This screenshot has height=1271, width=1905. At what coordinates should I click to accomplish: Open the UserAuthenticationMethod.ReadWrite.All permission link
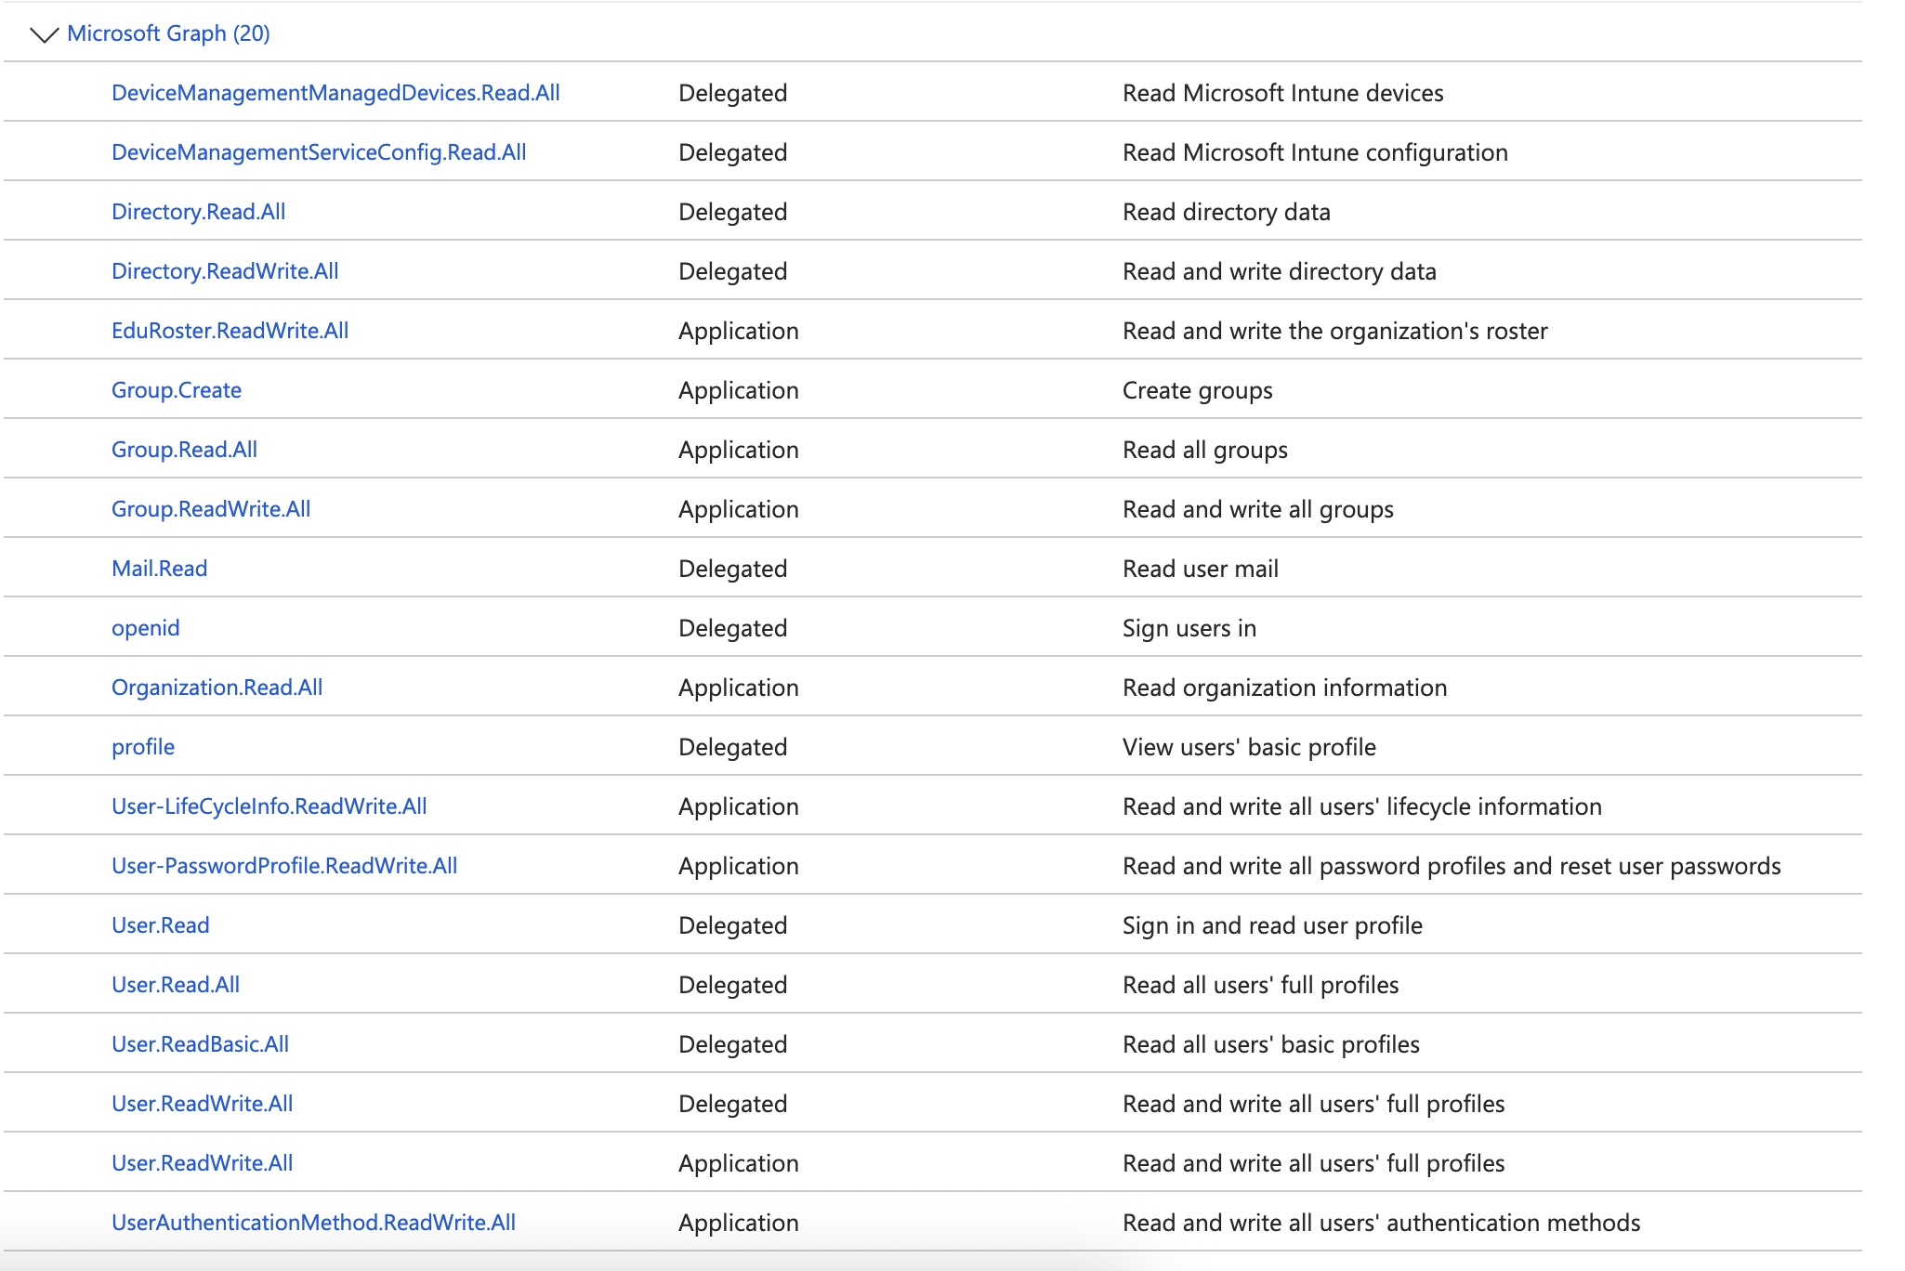point(313,1223)
